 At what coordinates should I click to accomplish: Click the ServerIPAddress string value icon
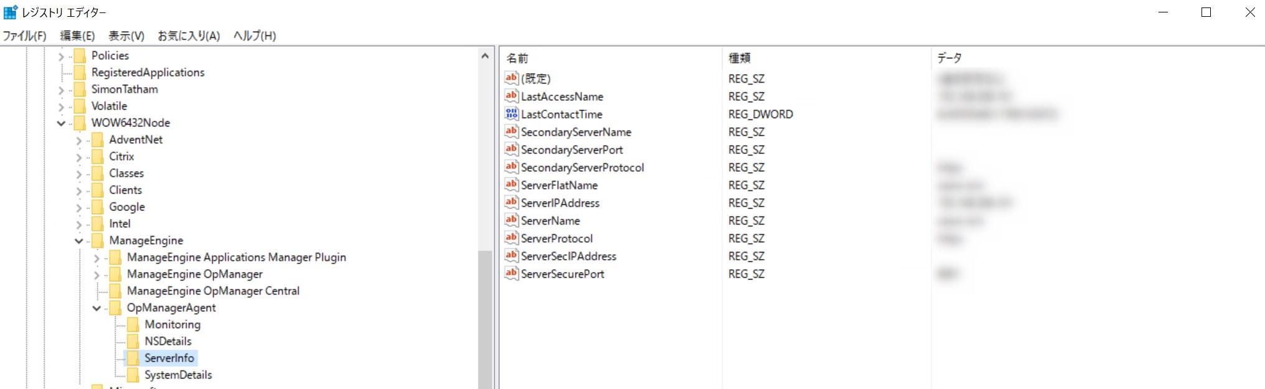coord(511,202)
